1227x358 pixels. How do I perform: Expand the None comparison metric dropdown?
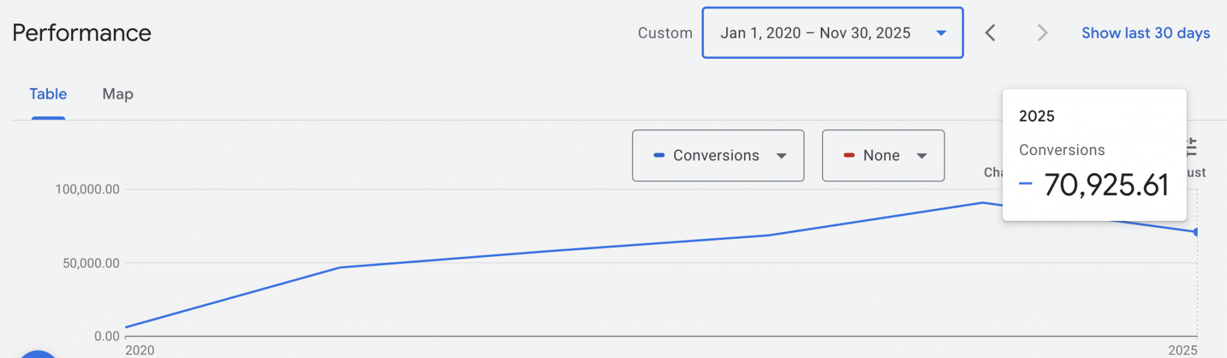click(x=883, y=156)
